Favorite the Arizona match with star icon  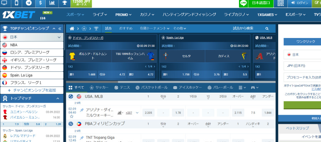[71, 116]
